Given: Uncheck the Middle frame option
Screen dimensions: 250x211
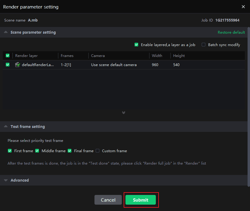Looking at the screenshot, I should pyautogui.click(x=37, y=151).
